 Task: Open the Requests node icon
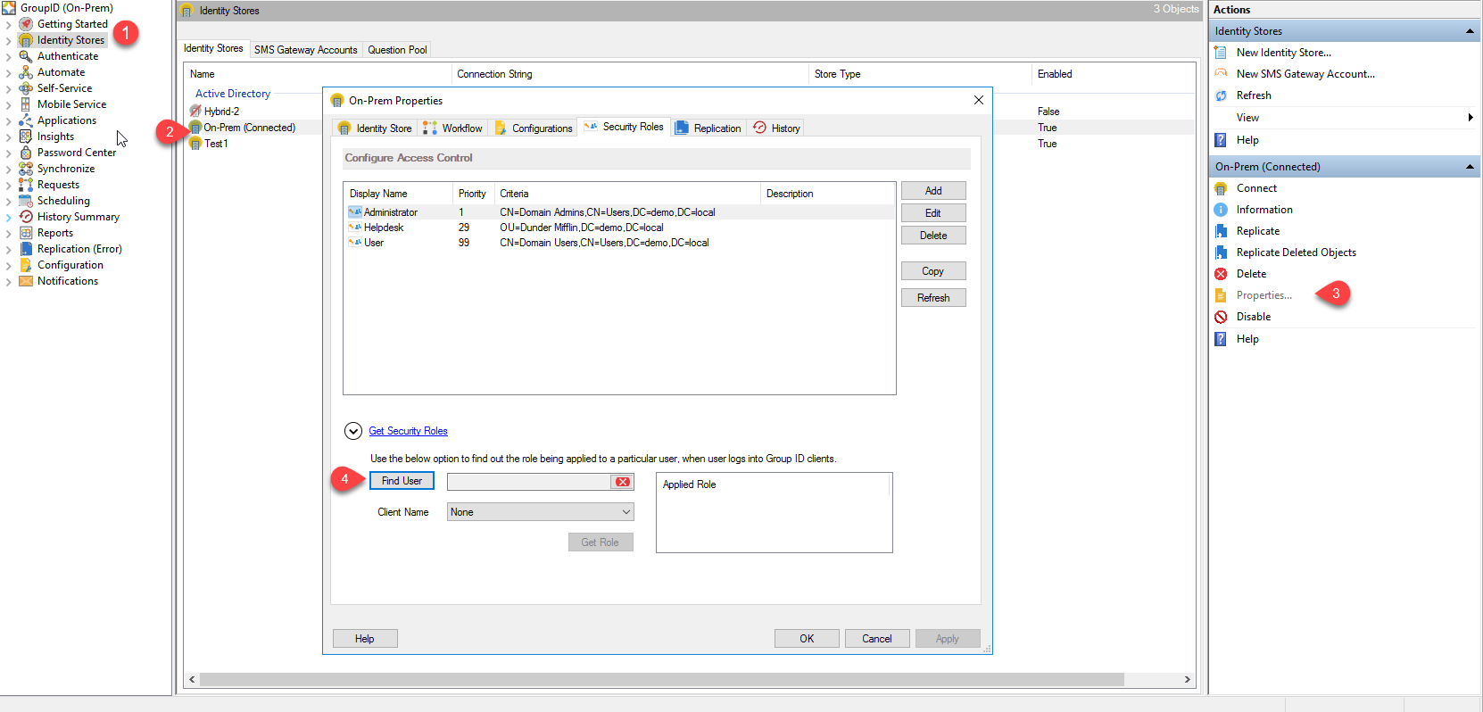click(x=26, y=185)
